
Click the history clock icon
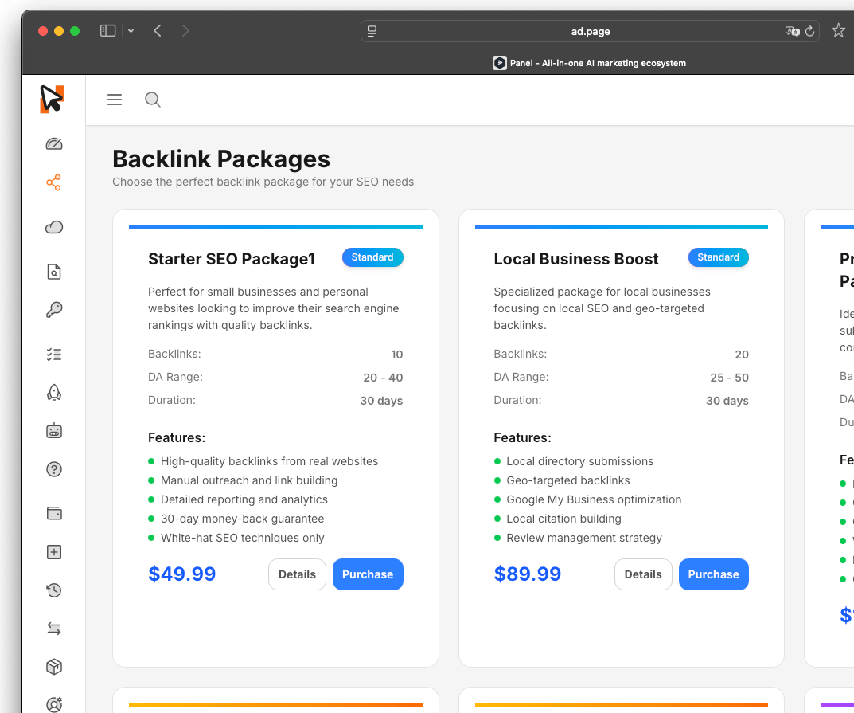click(53, 590)
